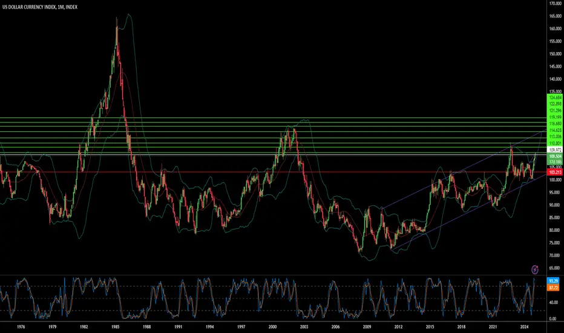Click the 65.000 price scale value
564x333 pixels.
pyautogui.click(x=556, y=268)
